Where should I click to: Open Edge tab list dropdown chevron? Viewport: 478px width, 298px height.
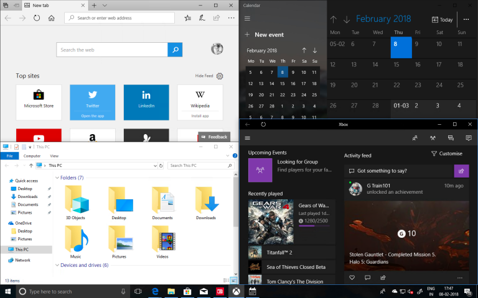click(x=105, y=5)
